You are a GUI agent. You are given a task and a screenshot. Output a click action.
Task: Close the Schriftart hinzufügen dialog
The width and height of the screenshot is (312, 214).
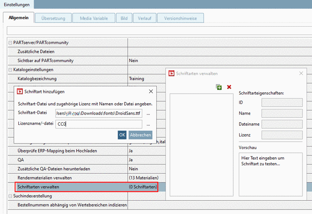pyautogui.click(x=151, y=91)
